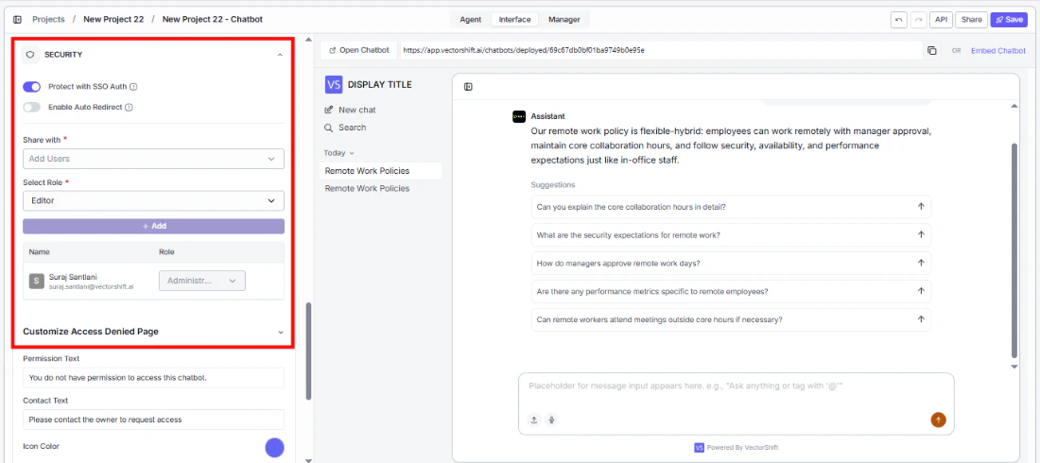
Task: Switch to the Agent tab
Action: tap(470, 19)
